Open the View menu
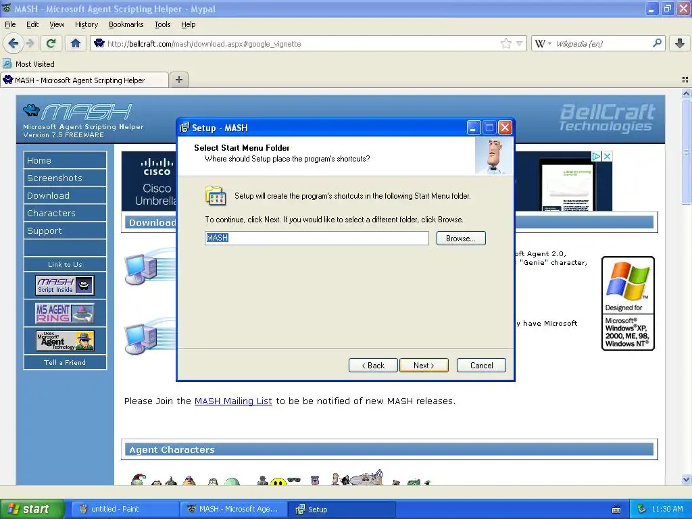This screenshot has height=519, width=692. coord(57,24)
